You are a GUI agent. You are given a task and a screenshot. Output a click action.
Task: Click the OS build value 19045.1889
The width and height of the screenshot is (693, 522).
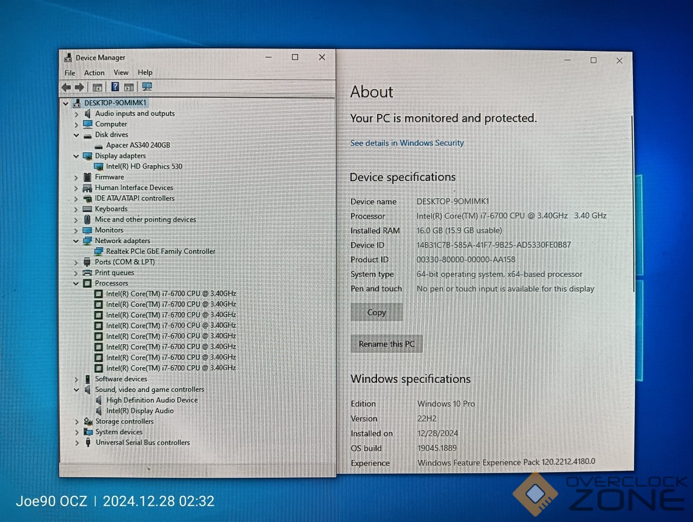pos(437,449)
